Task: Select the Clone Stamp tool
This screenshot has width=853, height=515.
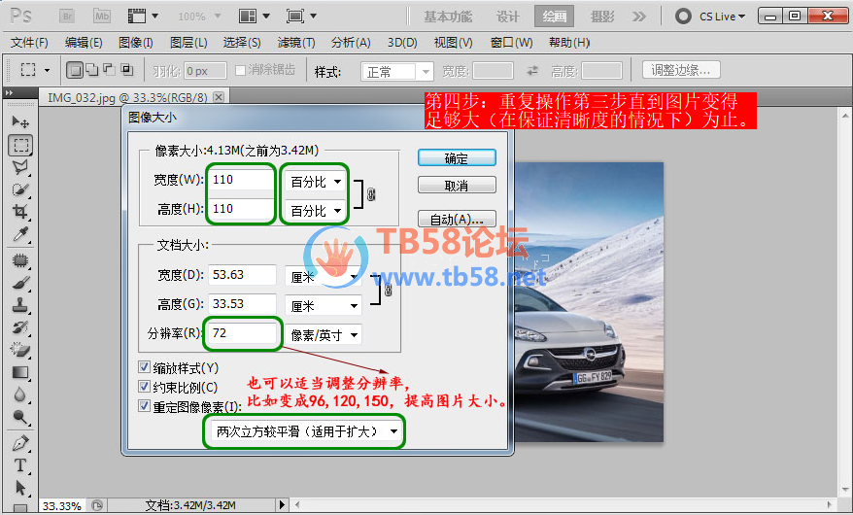Action: pos(20,305)
